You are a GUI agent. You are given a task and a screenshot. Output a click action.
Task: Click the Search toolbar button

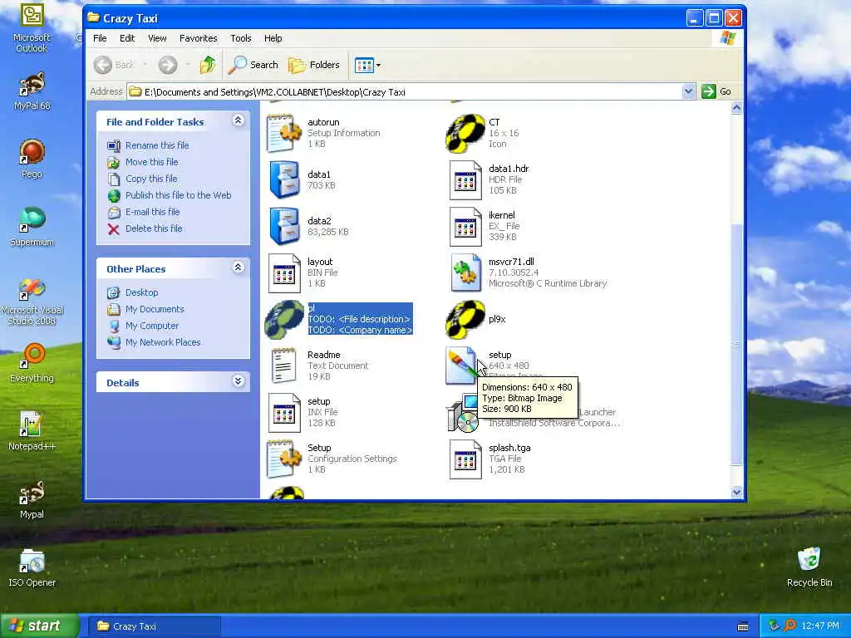tap(253, 65)
